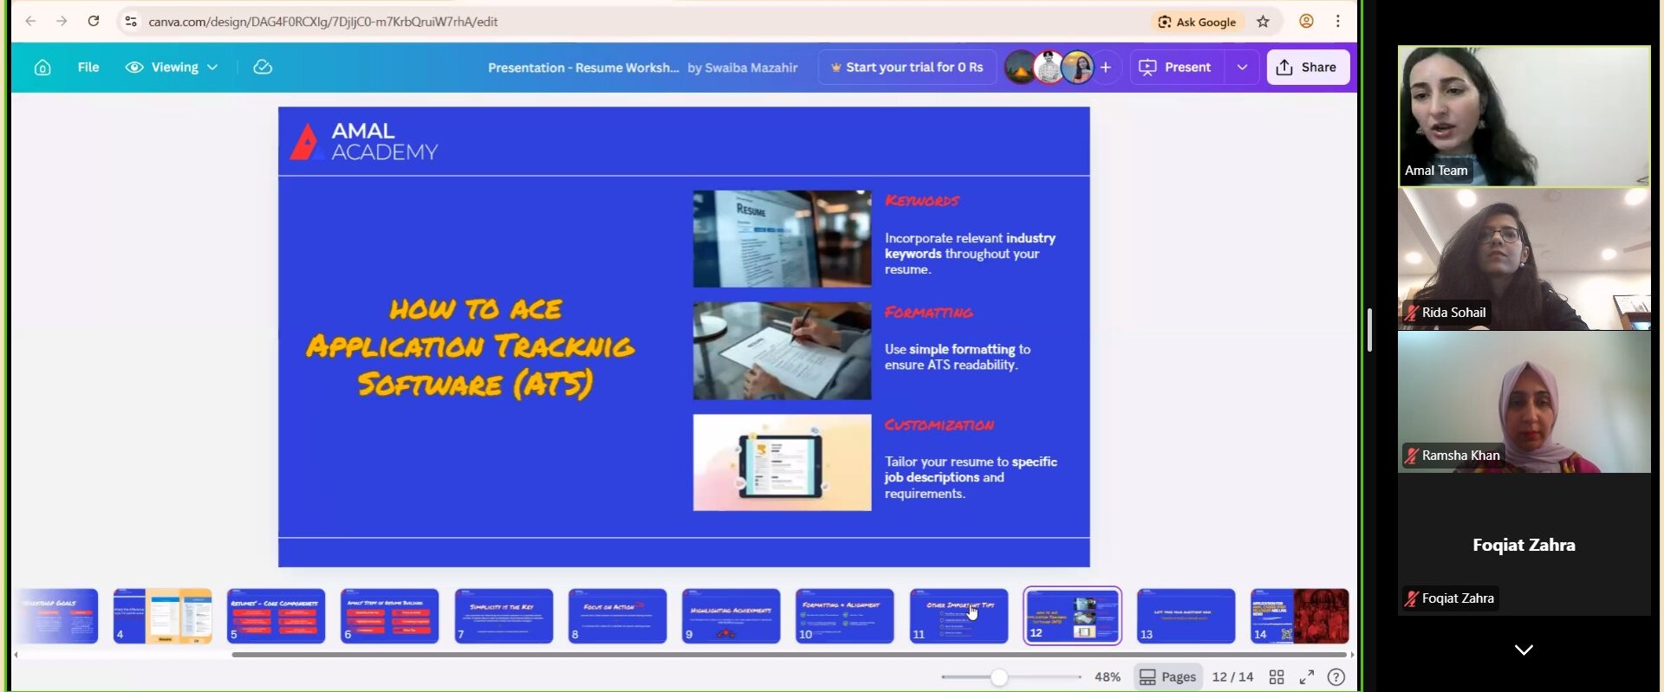
Task: Expand Present options dropdown arrow
Action: pos(1242,68)
